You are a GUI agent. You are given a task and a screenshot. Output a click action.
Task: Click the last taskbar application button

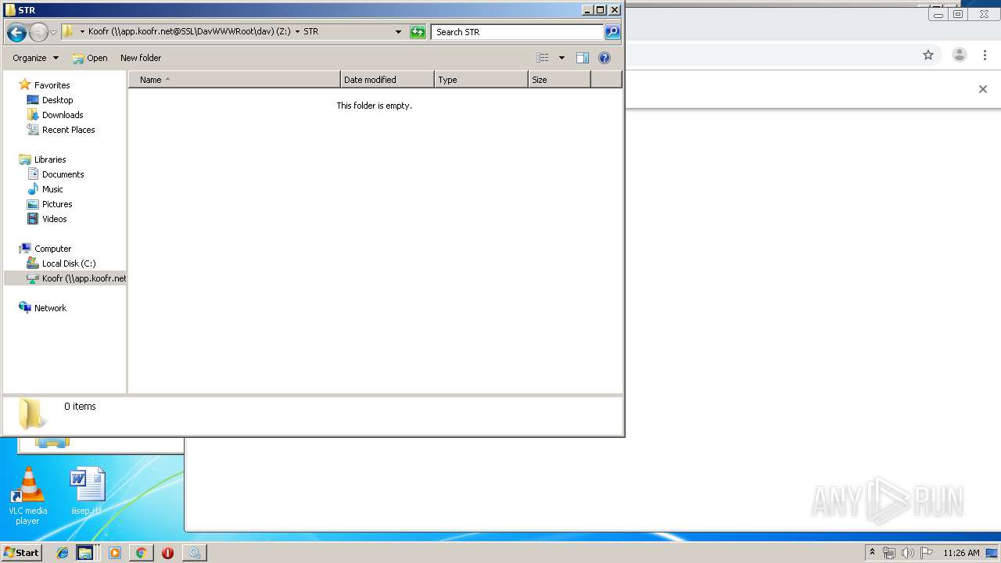(194, 553)
